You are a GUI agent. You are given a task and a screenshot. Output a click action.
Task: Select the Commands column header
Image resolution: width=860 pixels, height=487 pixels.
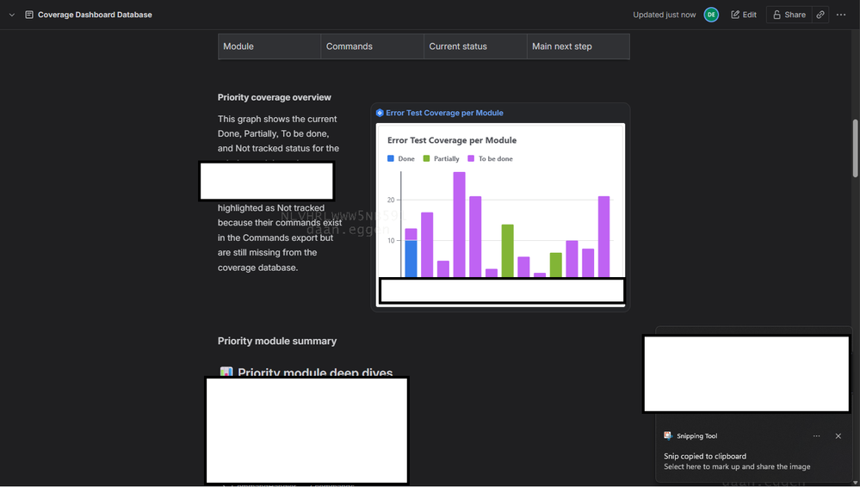(373, 46)
